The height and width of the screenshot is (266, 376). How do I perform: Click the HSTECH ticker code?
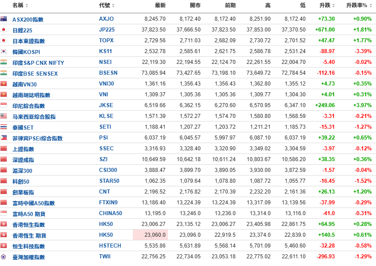(110, 245)
